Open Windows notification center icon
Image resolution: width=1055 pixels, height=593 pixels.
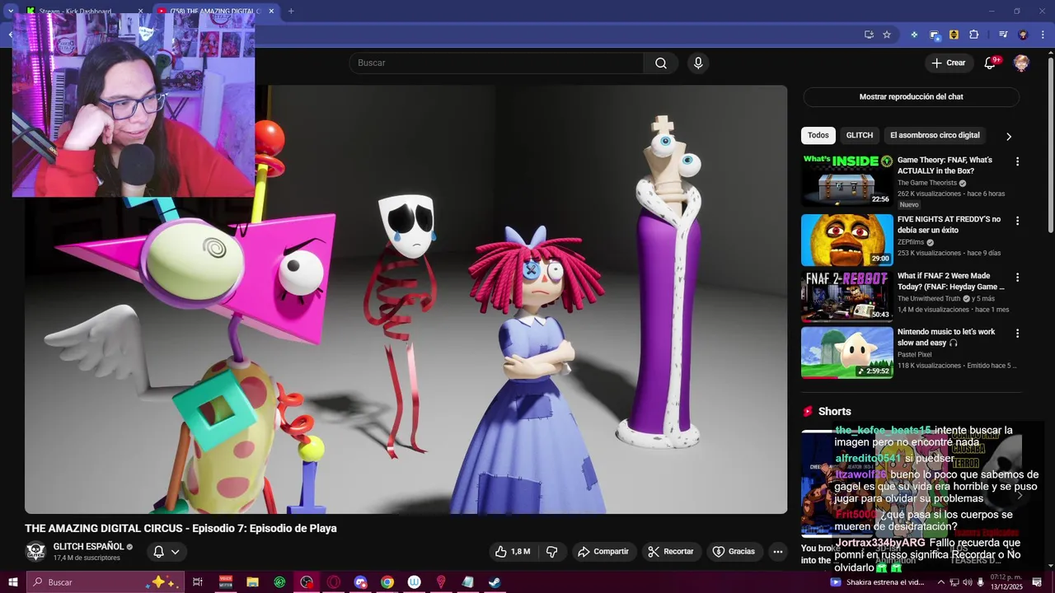(x=1037, y=582)
